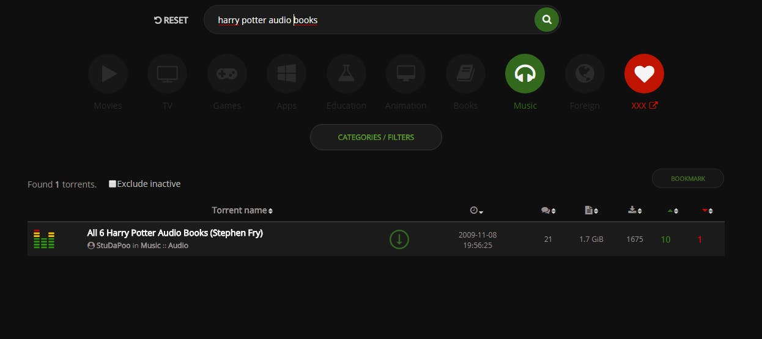Sort by leechers red arrow column

click(708, 210)
